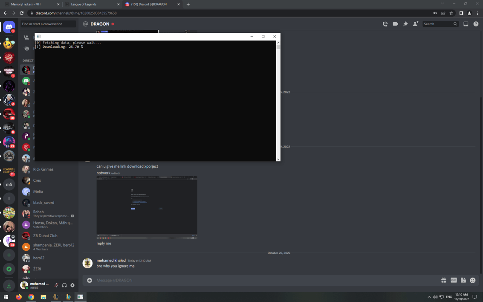Screen dimensions: 483x302
Task: Go to Discord home direct messages
Action: (x=9, y=27)
